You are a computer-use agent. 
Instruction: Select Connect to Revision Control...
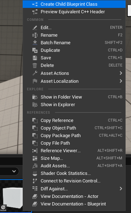coord(74,181)
